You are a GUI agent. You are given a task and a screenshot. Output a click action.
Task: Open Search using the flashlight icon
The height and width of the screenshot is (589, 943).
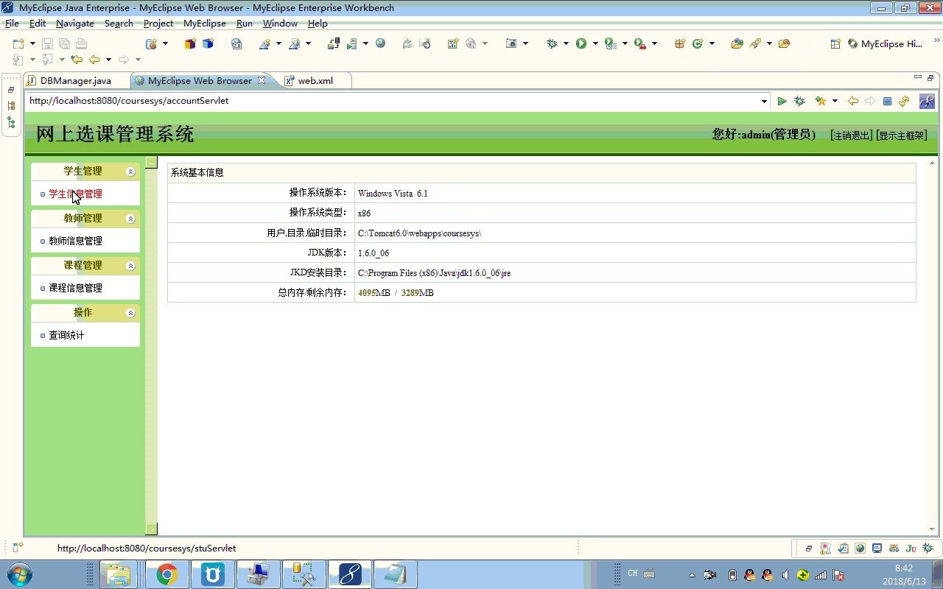[756, 43]
